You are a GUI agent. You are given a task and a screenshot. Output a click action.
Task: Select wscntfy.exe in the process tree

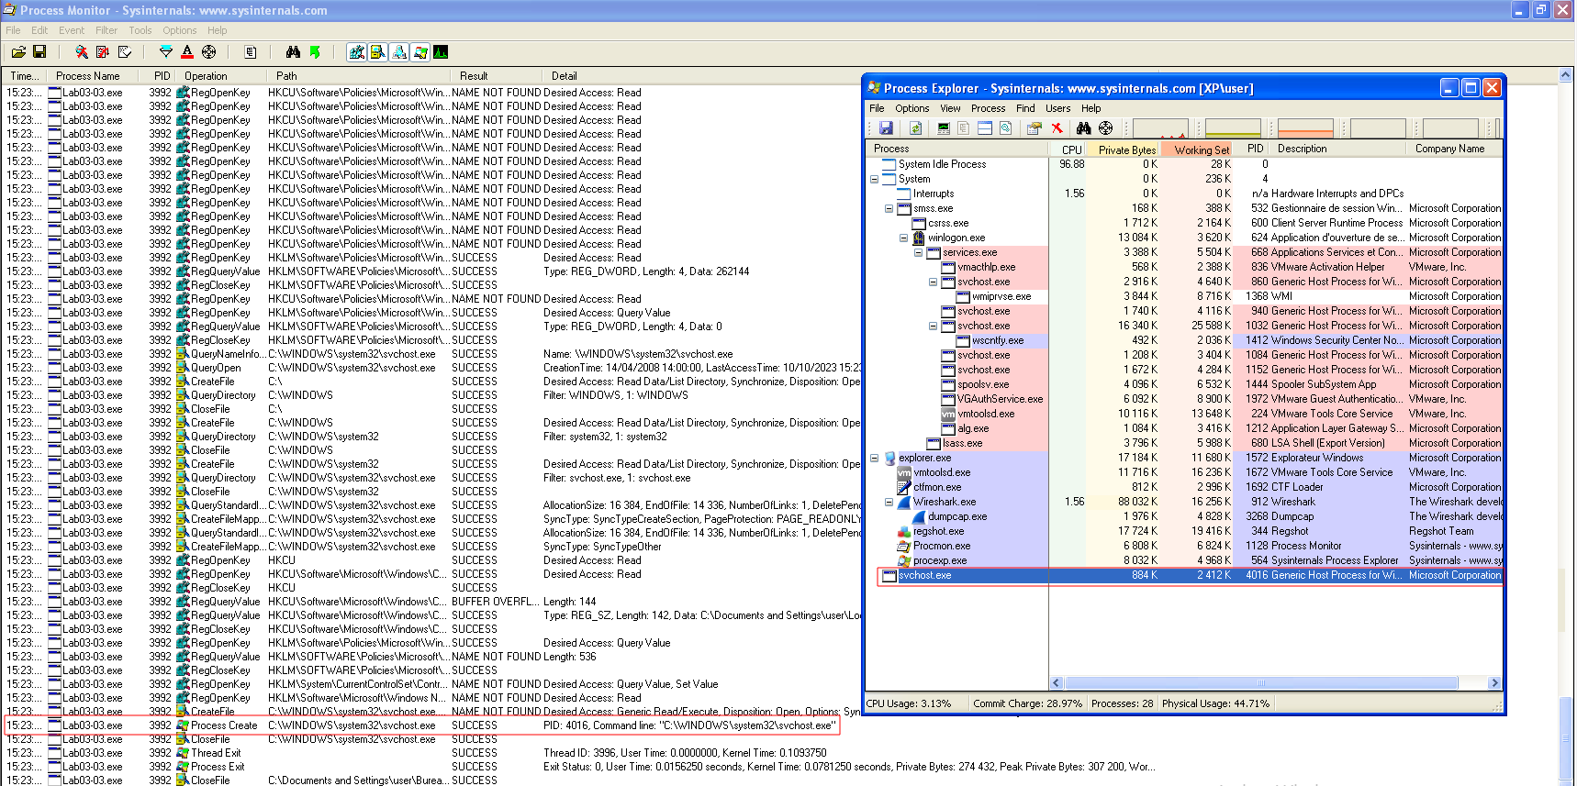pos(998,340)
